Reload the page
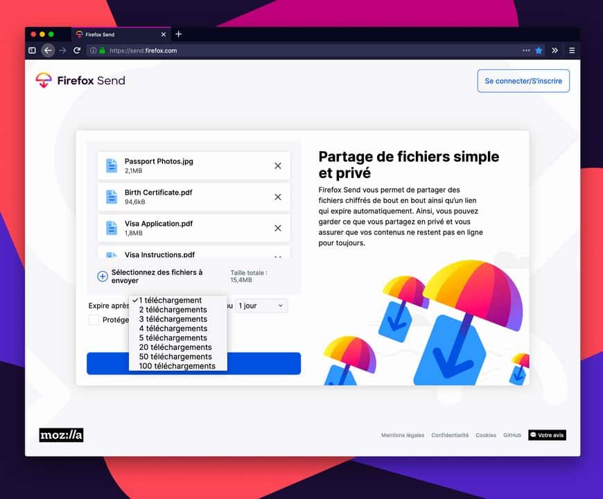 point(77,51)
